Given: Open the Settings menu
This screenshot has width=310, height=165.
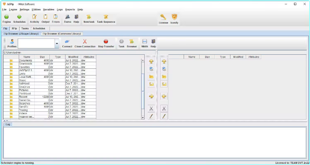Looking at the screenshot, I should pos(24,9).
